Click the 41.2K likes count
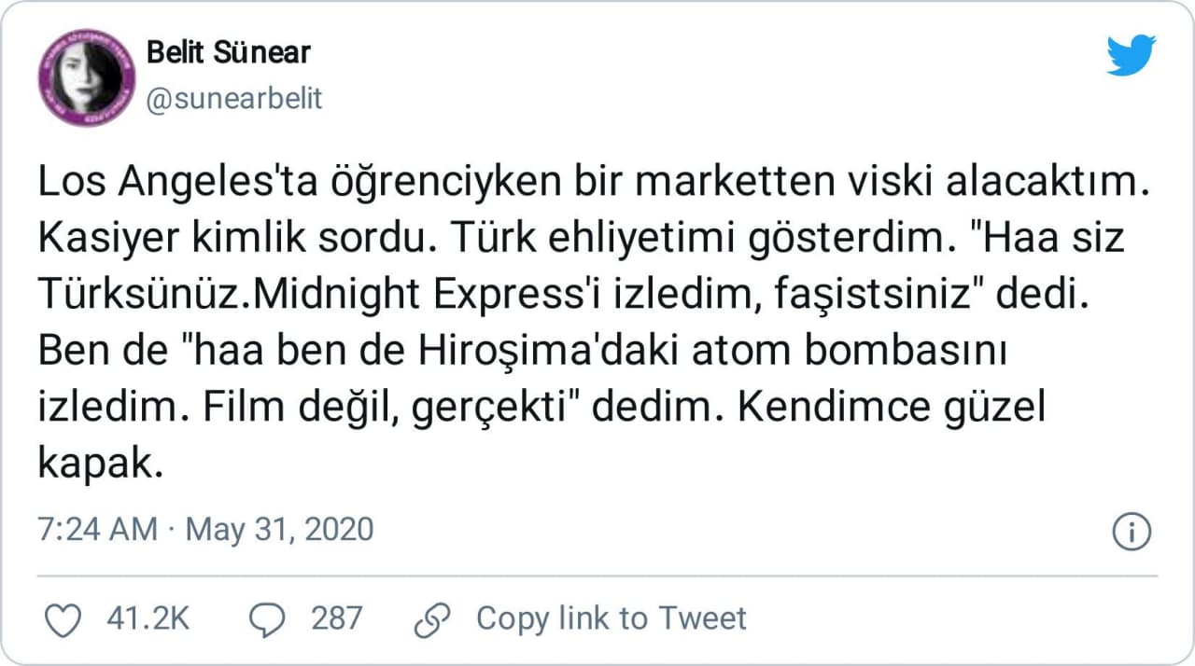The height and width of the screenshot is (666, 1195). [x=149, y=618]
